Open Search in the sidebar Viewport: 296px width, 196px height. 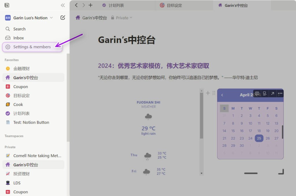(x=34, y=29)
